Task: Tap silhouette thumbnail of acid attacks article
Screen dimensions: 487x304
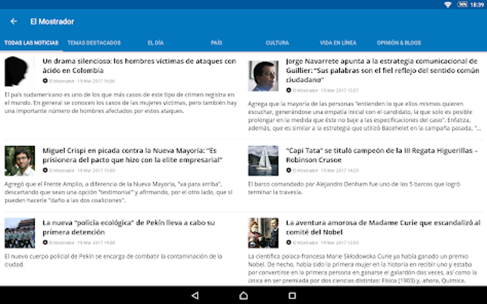Action: pyautogui.click(x=20, y=72)
